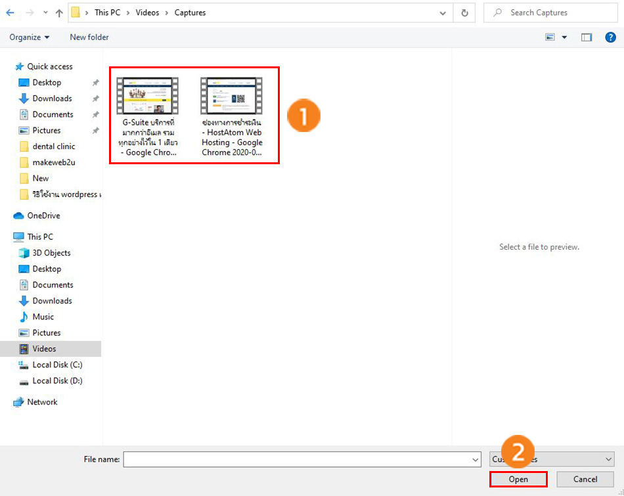Select OneDrive in the navigation pane
The height and width of the screenshot is (496, 624).
click(43, 215)
